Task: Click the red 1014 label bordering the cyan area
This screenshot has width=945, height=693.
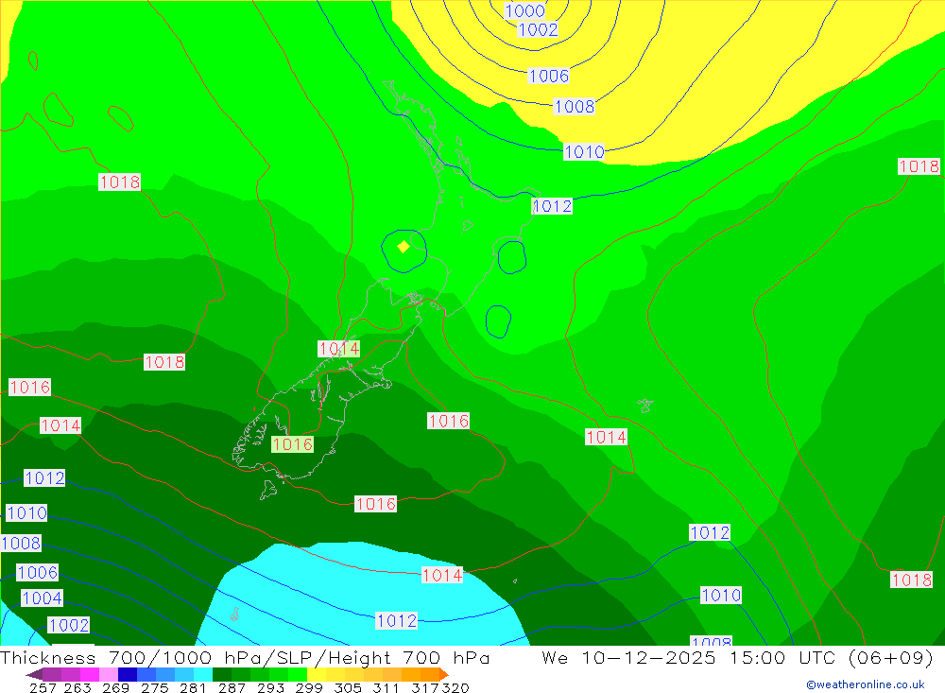Action: click(x=442, y=576)
